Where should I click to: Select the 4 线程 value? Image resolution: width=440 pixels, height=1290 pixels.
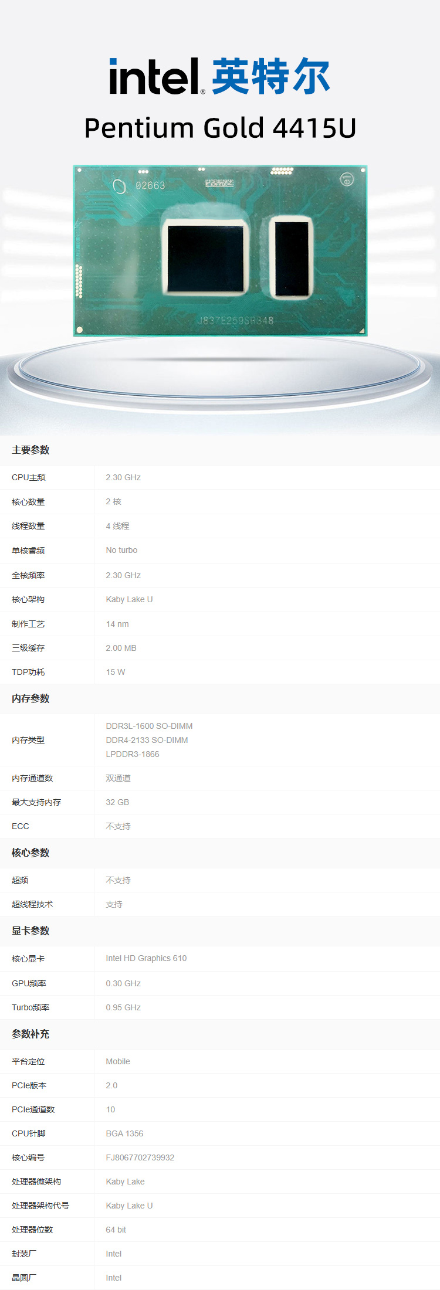pos(117,526)
